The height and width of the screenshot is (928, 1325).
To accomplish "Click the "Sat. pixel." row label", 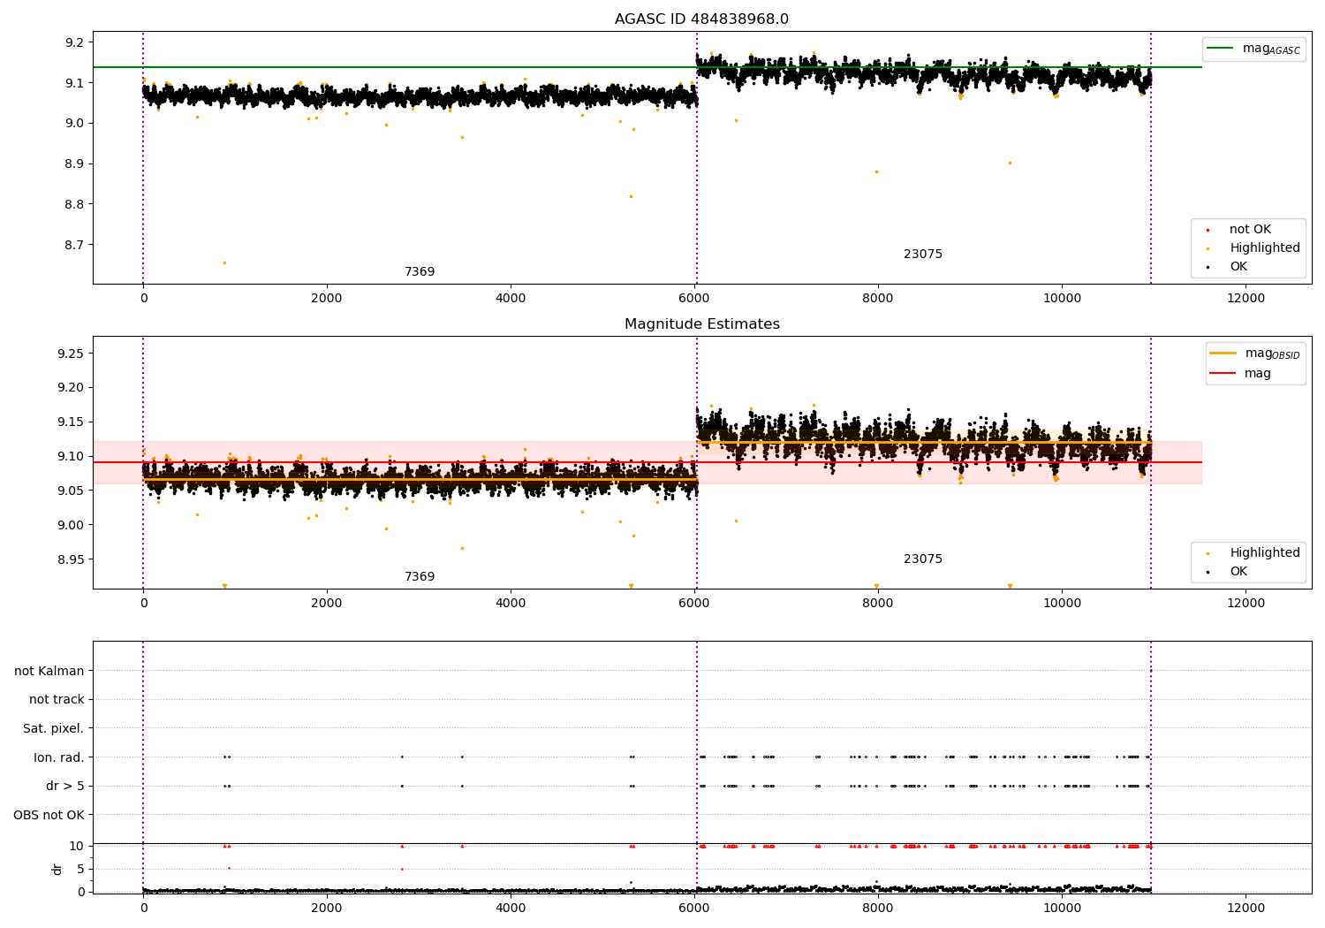I will 54,729.
